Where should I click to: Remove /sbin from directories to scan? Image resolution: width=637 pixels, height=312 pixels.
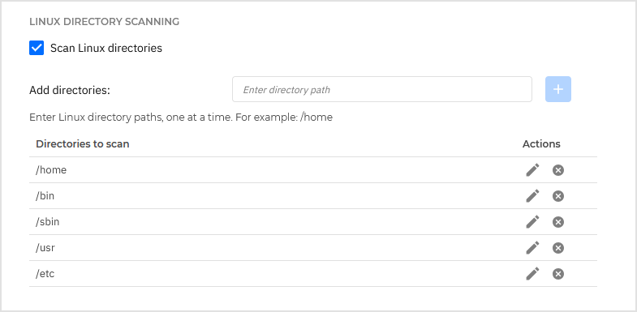coord(558,222)
